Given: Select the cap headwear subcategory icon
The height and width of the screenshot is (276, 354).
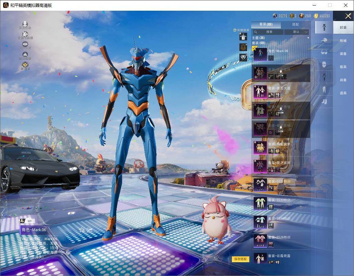Looking at the screenshot, I should pyautogui.click(x=324, y=40).
